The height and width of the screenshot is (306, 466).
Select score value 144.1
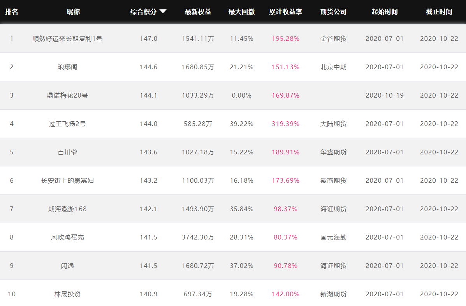tap(149, 95)
